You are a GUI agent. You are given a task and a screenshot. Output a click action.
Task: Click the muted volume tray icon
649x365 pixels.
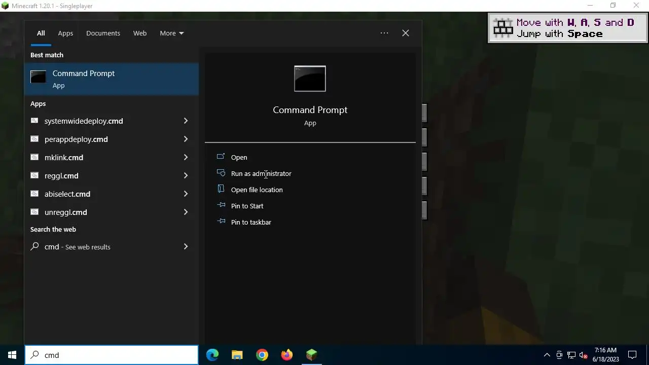[x=584, y=355]
